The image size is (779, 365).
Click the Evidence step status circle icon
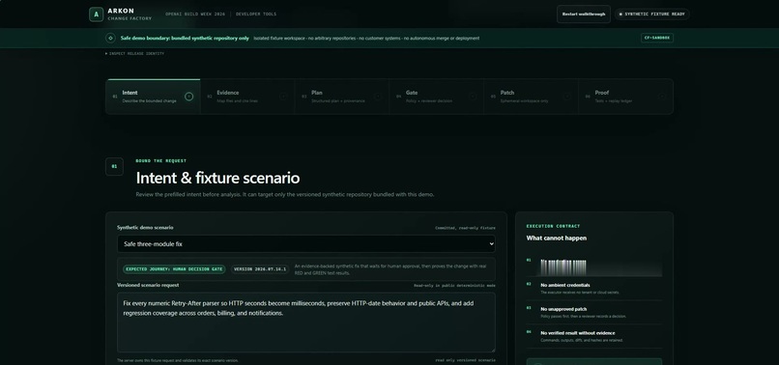click(283, 97)
